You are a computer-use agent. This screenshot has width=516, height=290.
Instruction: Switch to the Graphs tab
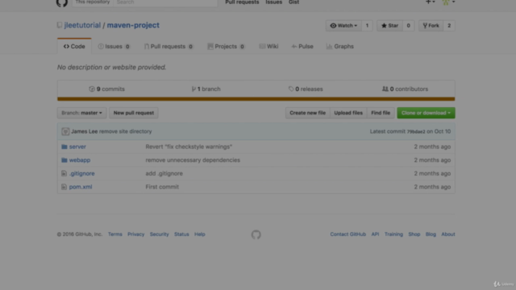point(340,47)
